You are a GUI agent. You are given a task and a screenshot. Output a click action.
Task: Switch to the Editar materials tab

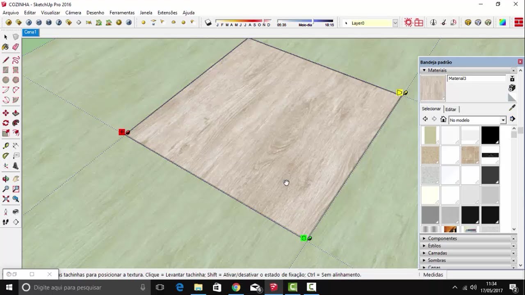(x=451, y=109)
